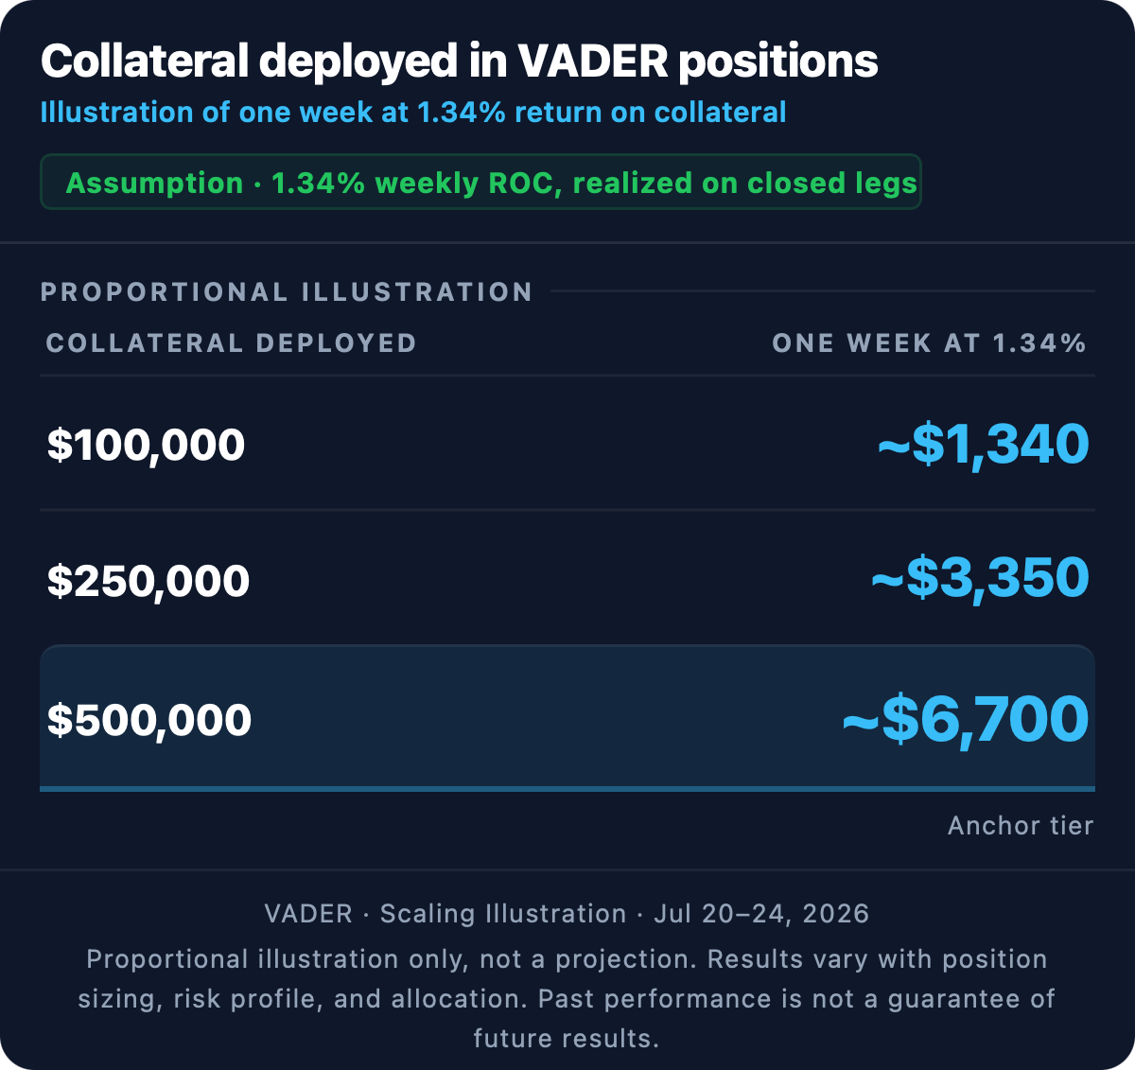Click the COLLATERAL DEPLOYED column header
The image size is (1135, 1070).
232,342
